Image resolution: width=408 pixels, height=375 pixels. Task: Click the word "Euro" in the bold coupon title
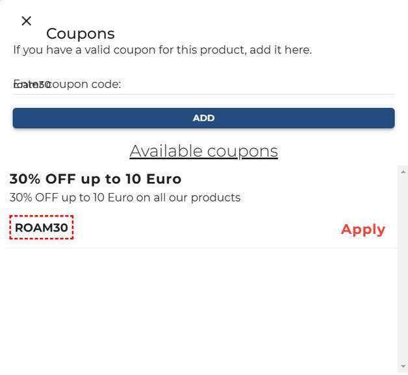click(162, 179)
